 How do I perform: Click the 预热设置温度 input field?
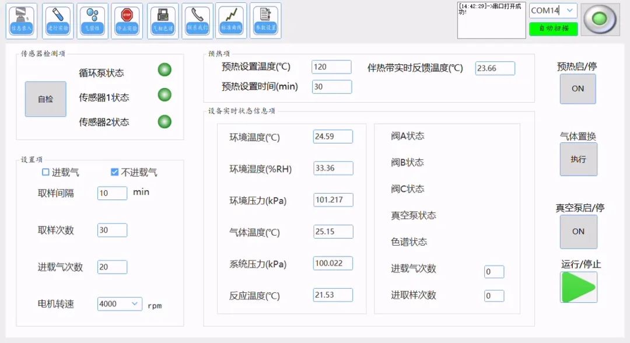331,67
